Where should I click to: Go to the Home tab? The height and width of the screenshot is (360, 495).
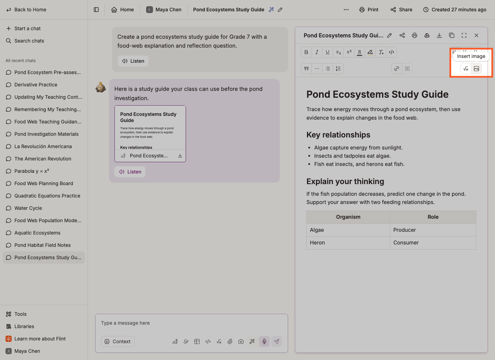pos(123,10)
